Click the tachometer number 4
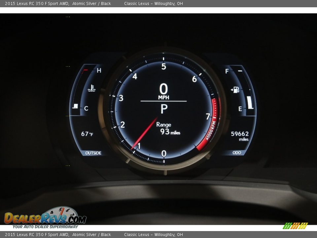The width and height of the screenshot is (317, 238). click(135, 76)
